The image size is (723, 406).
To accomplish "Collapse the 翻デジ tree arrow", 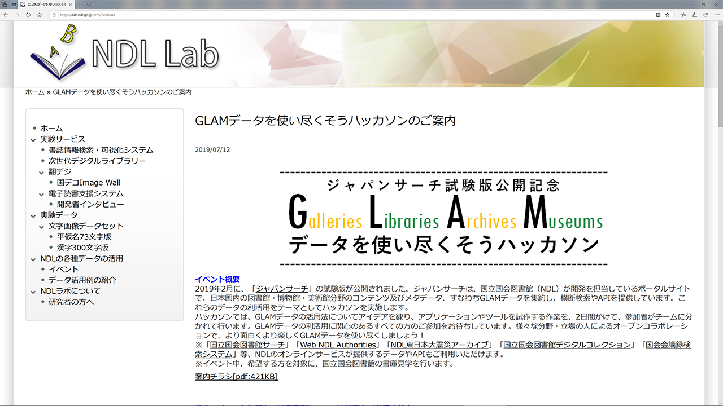I will click(42, 172).
